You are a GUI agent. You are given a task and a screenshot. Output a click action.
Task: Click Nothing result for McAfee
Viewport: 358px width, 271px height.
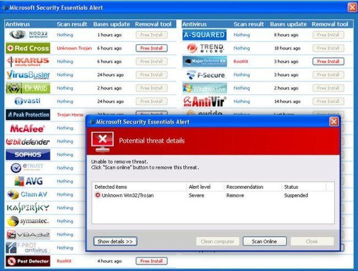click(x=65, y=128)
